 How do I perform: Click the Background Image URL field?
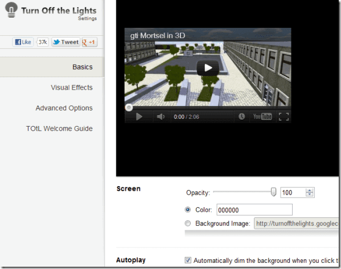point(297,224)
